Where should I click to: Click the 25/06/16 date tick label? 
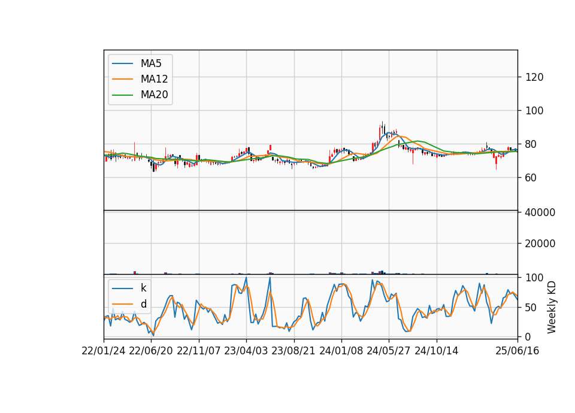coord(517,351)
